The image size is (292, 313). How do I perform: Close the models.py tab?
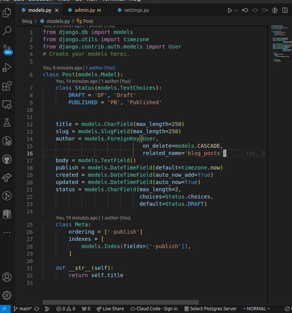(x=57, y=10)
